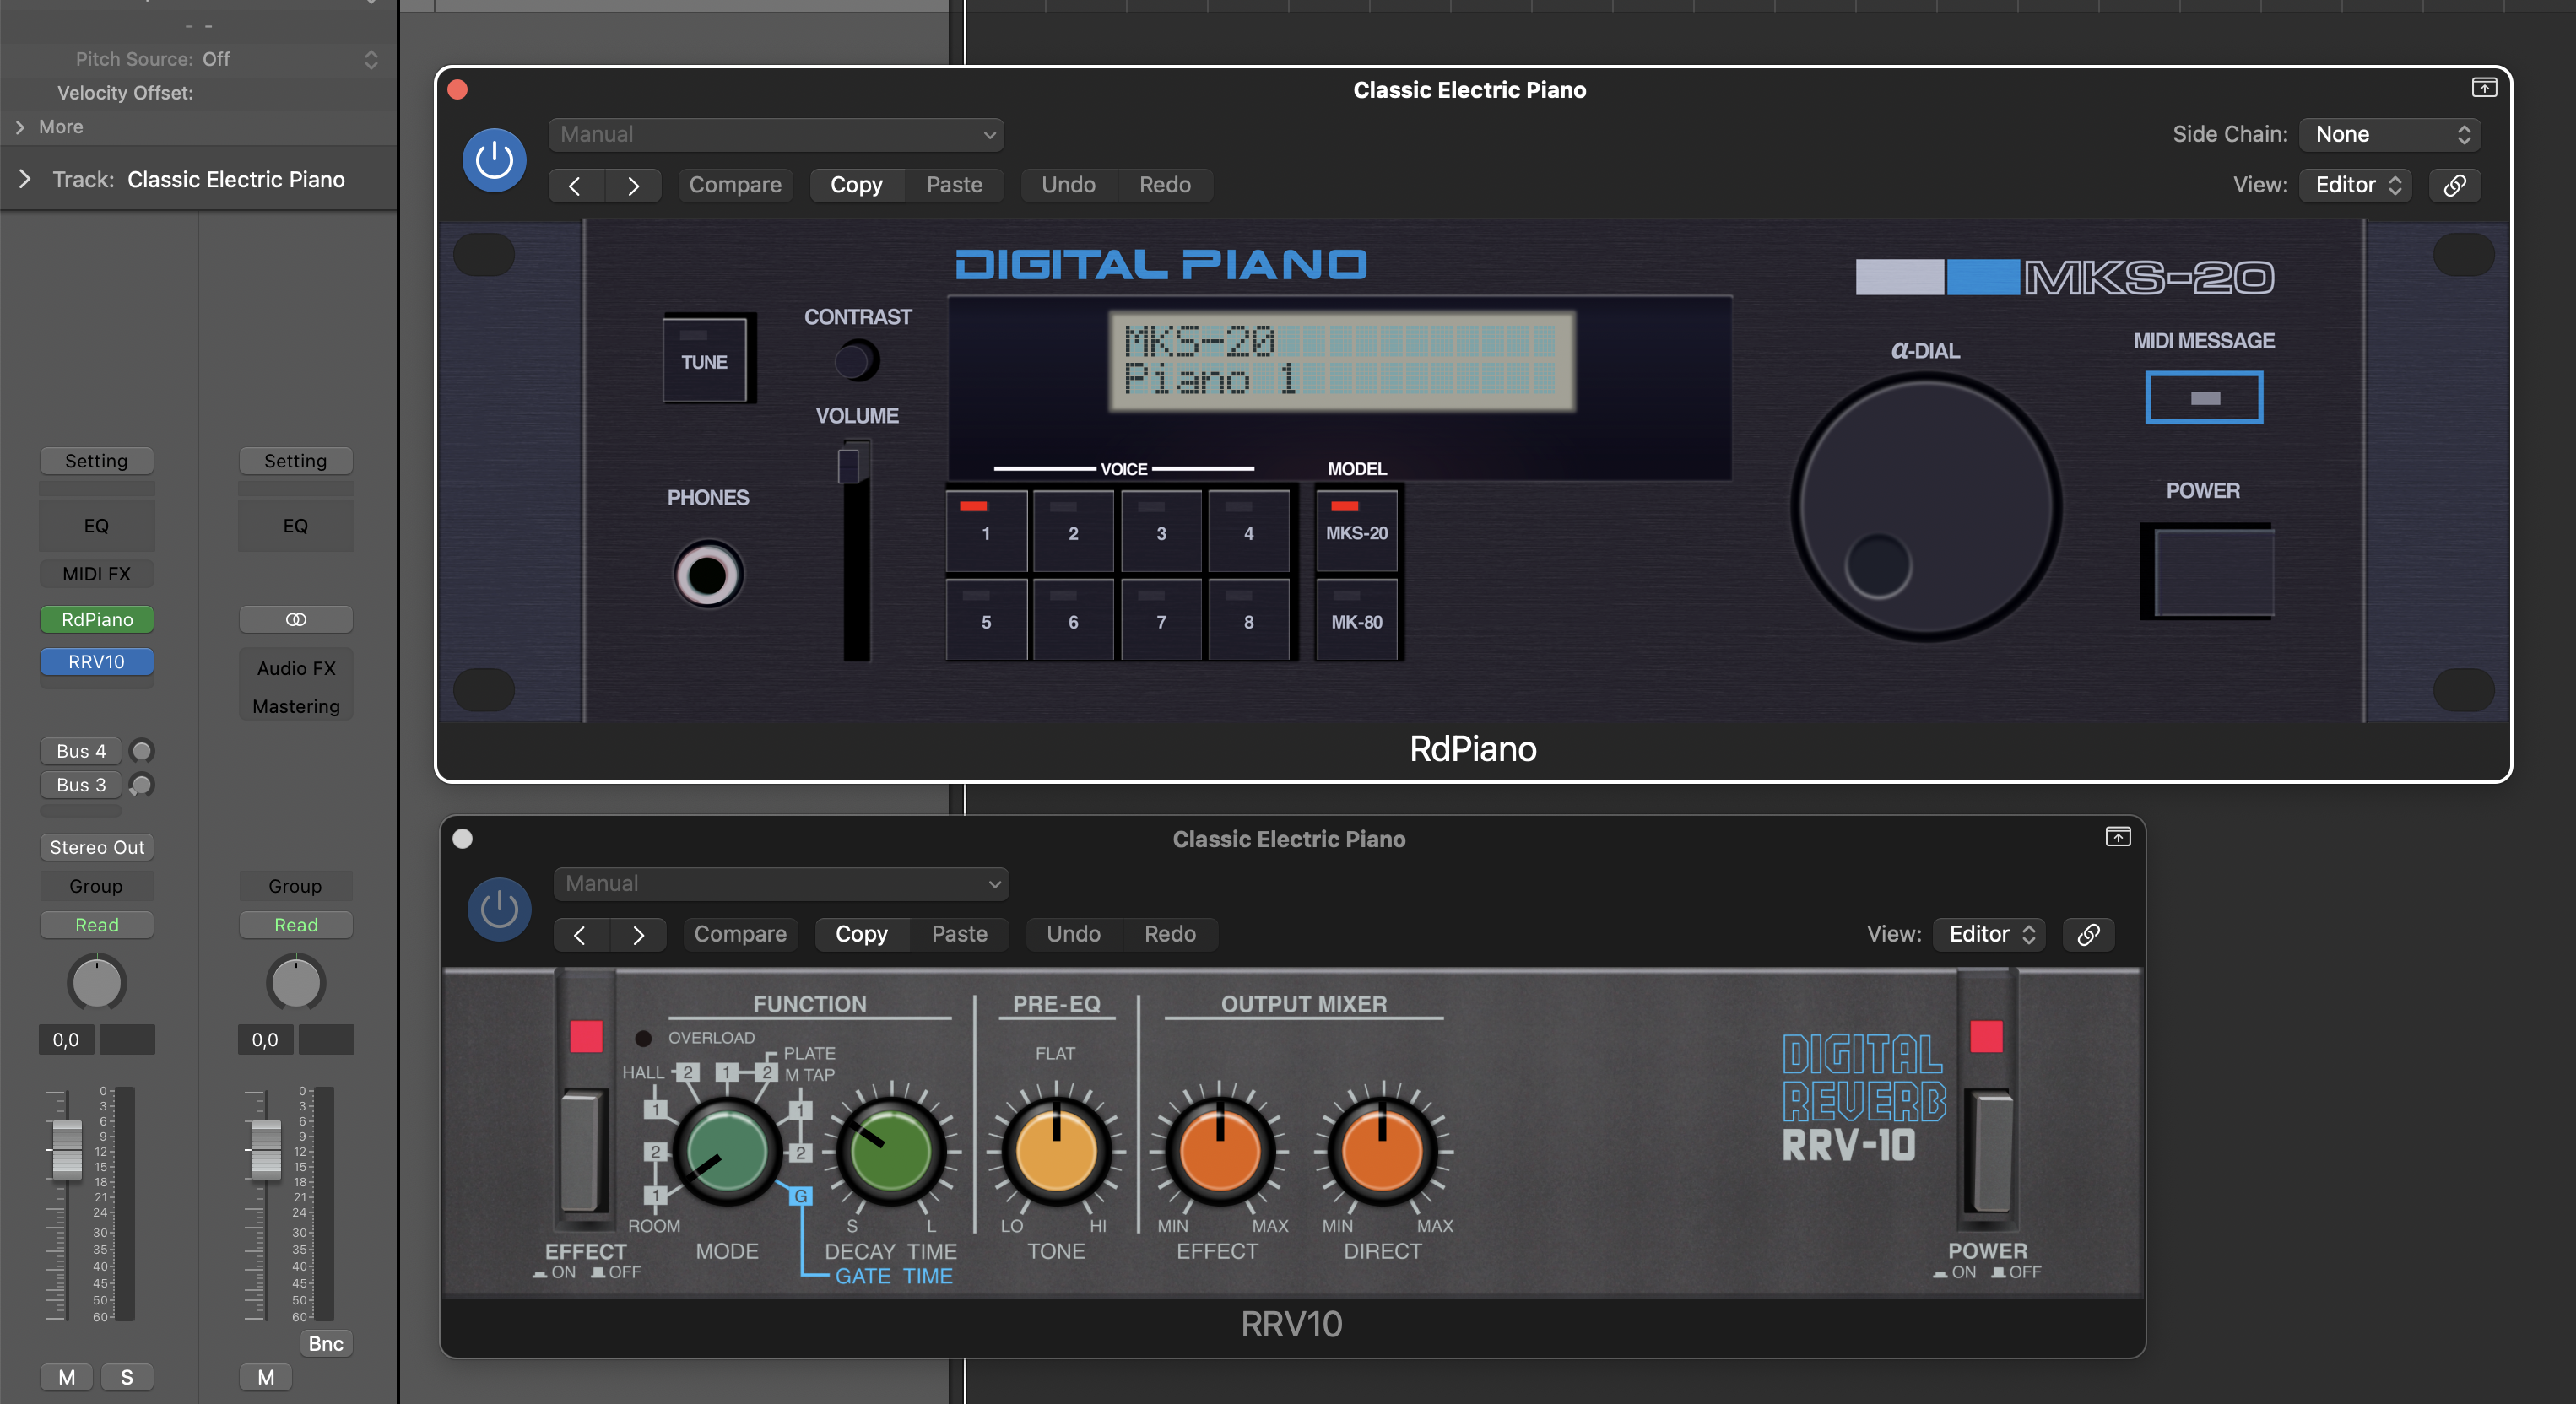Open View Editor dropdown in RdPiano window
Image resolution: width=2576 pixels, height=1404 pixels.
[x=2356, y=185]
